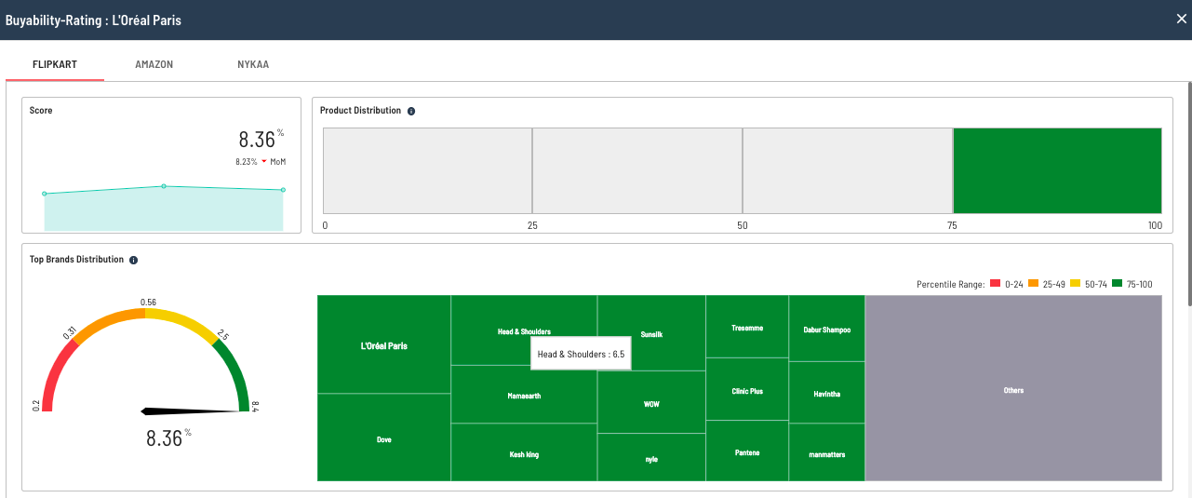Click the Tresemme treemap tile

747,327
